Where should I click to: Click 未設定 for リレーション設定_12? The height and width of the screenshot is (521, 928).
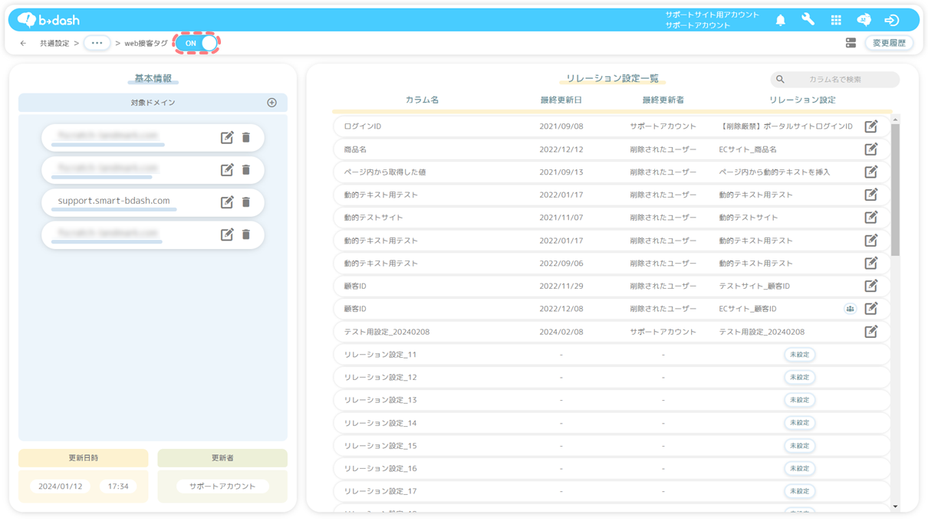click(x=799, y=377)
